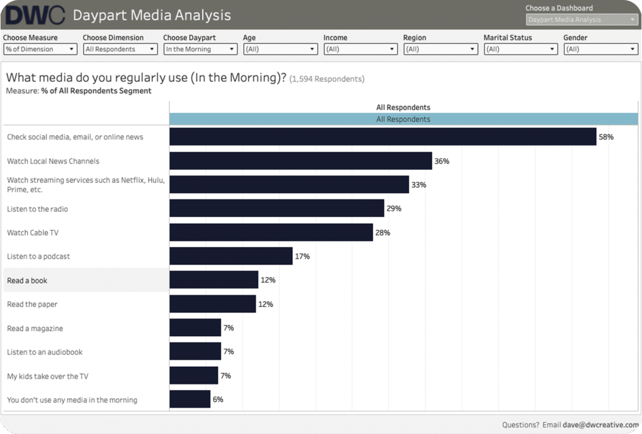Click the don't use any media bar

coord(190,400)
